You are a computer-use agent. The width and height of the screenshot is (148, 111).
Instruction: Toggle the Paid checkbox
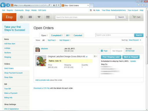pos(102,51)
